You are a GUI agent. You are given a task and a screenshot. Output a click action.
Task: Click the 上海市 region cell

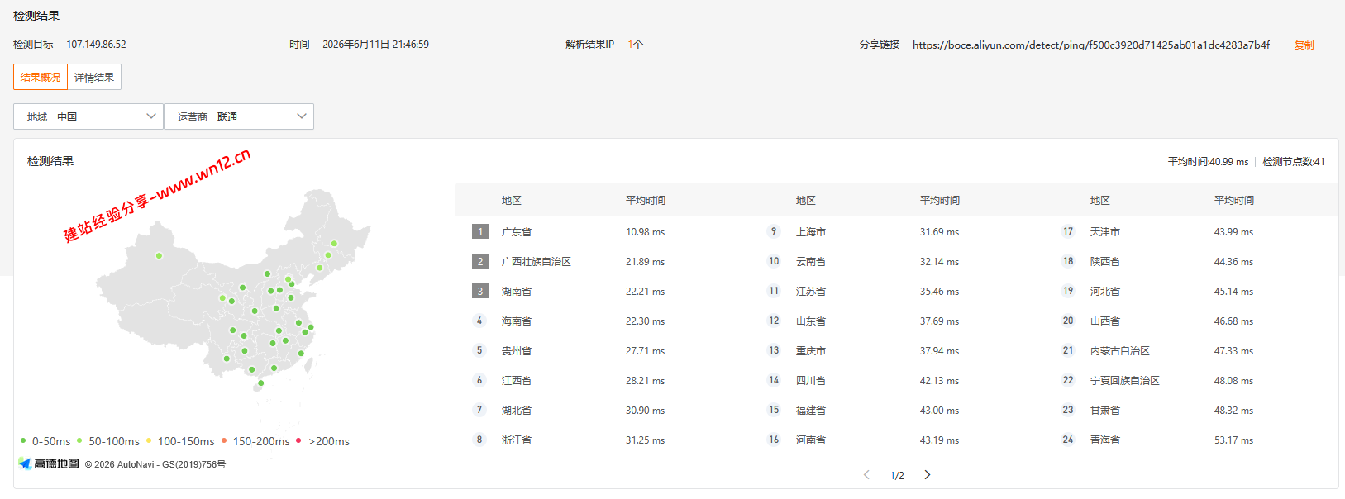[811, 232]
